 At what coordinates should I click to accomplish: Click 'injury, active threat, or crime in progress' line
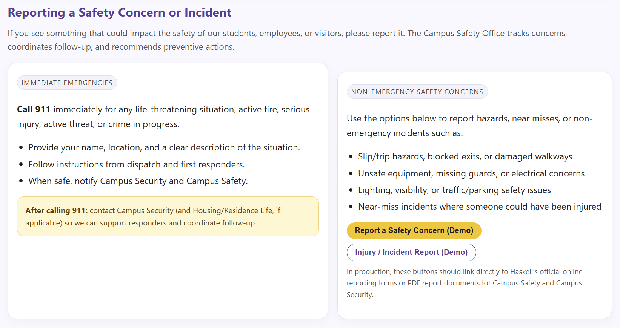98,124
